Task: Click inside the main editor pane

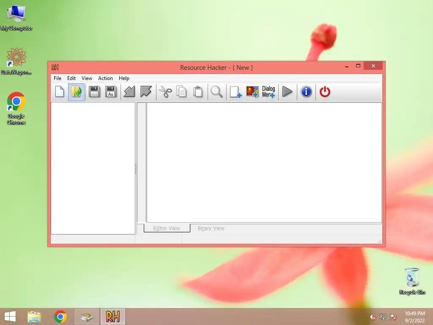Action: tap(264, 162)
